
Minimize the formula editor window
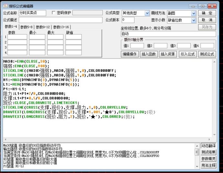coord(193,6)
